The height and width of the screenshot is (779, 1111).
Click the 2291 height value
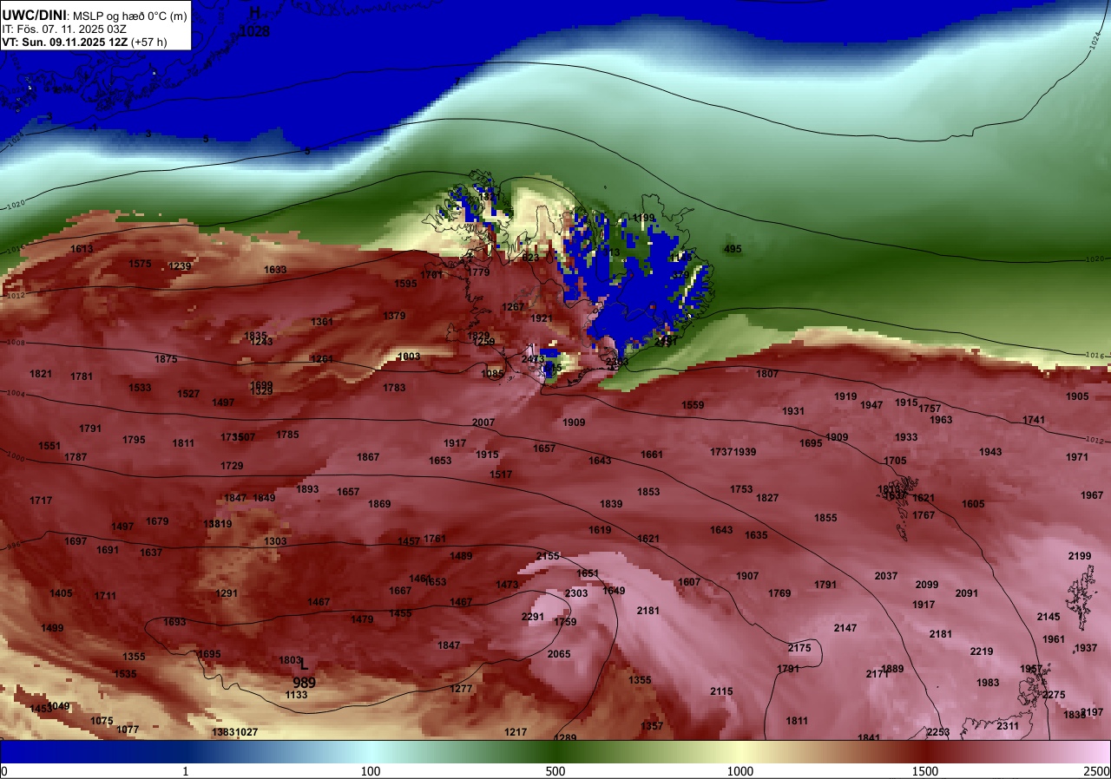point(533,617)
